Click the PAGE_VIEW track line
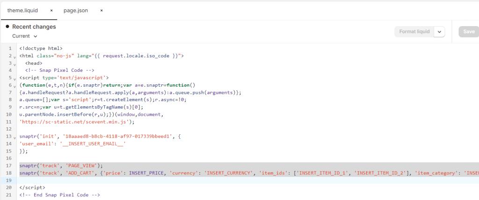The height and width of the screenshot is (200, 479). point(61,166)
